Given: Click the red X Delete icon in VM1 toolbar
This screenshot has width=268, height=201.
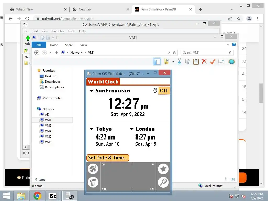Looking at the screenshot, I should [204, 62].
